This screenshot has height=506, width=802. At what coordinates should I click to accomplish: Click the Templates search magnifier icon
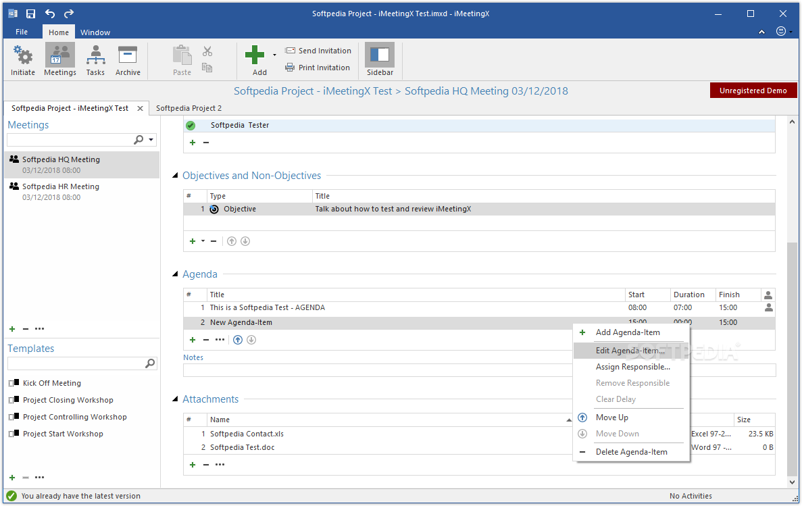tap(150, 363)
